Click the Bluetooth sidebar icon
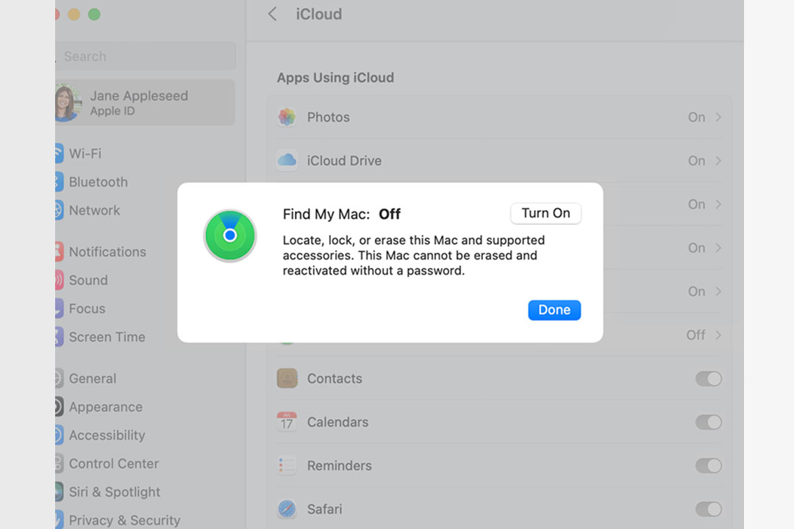Viewport: 794px width, 529px height. click(x=59, y=181)
